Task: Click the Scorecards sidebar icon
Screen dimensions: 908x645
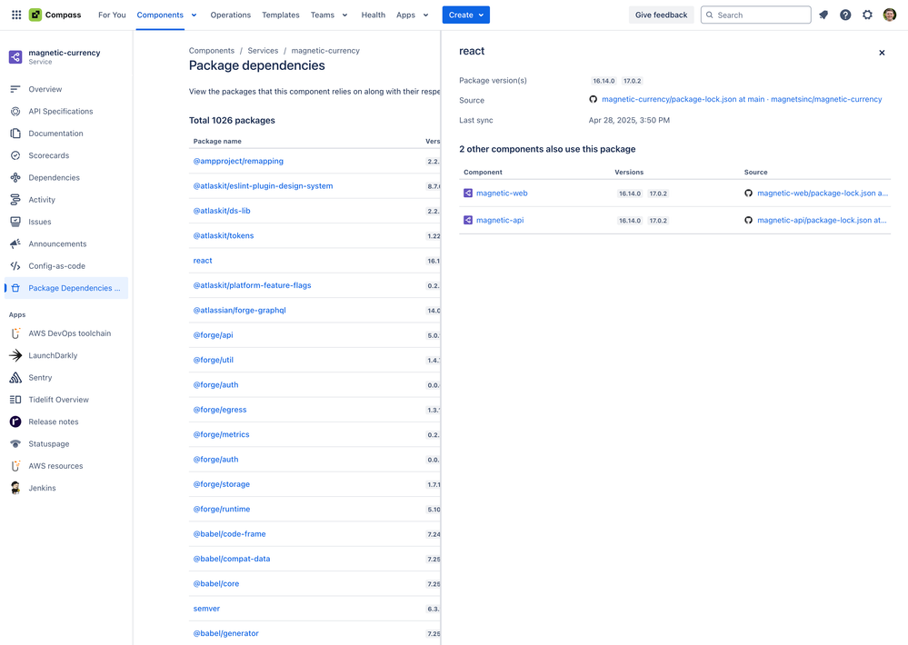Action: [x=15, y=155]
